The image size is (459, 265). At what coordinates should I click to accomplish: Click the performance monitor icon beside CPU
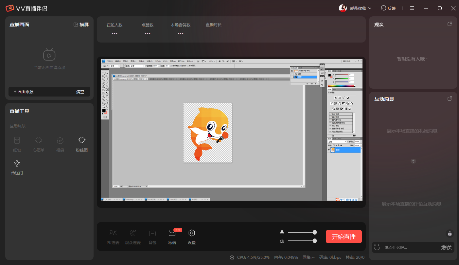click(232, 257)
